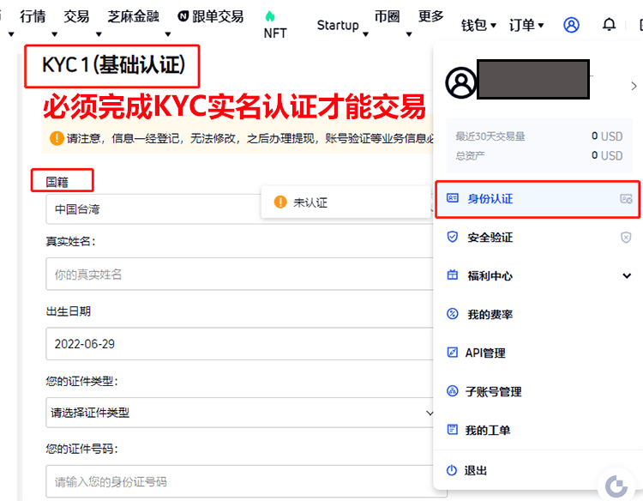Open the 芝麻金融 menu
This screenshot has width=643, height=501.
(134, 16)
